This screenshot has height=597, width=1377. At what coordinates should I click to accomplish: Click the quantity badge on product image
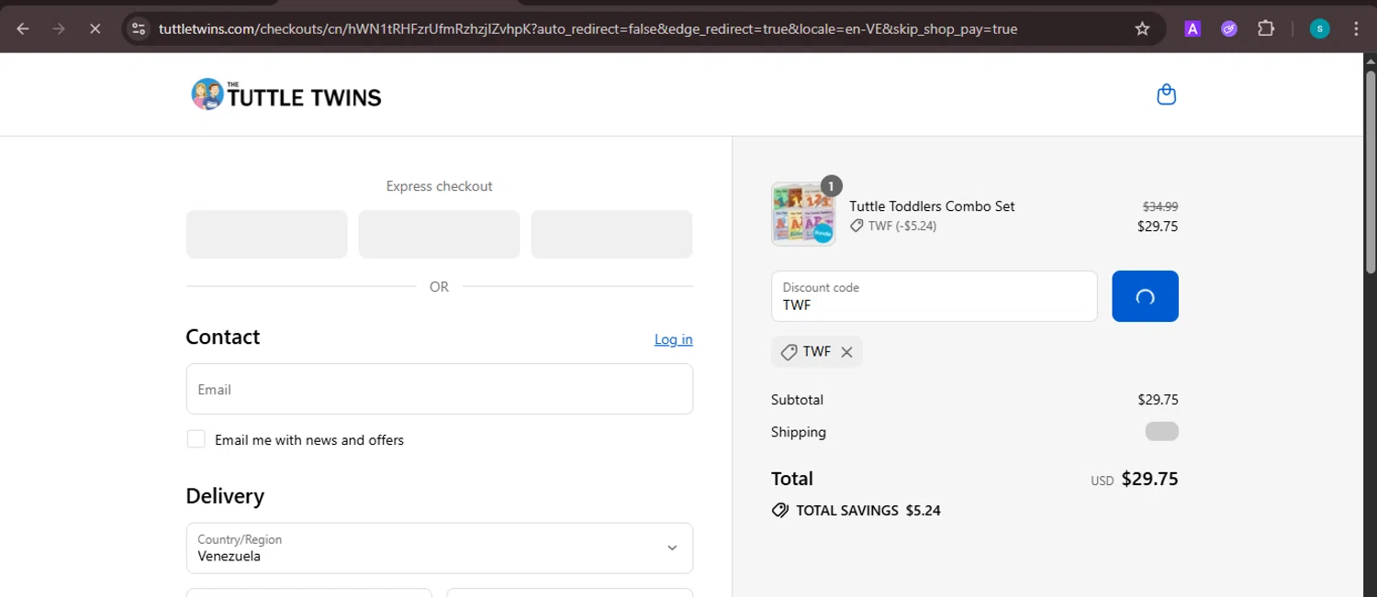[x=831, y=186]
